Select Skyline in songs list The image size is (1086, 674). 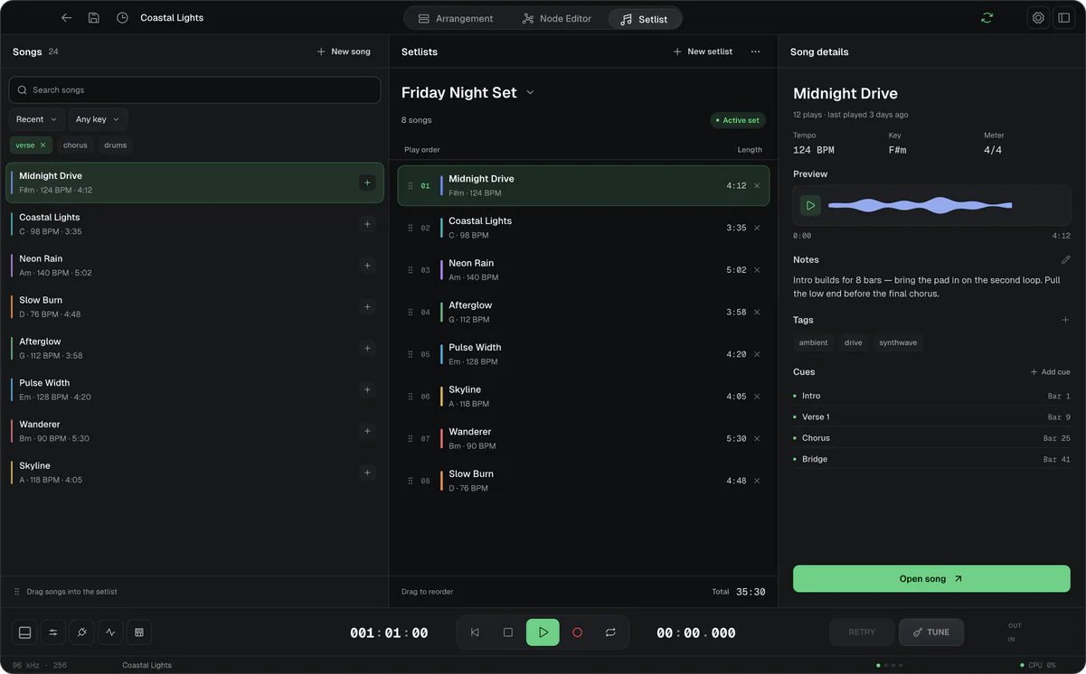pyautogui.click(x=194, y=473)
